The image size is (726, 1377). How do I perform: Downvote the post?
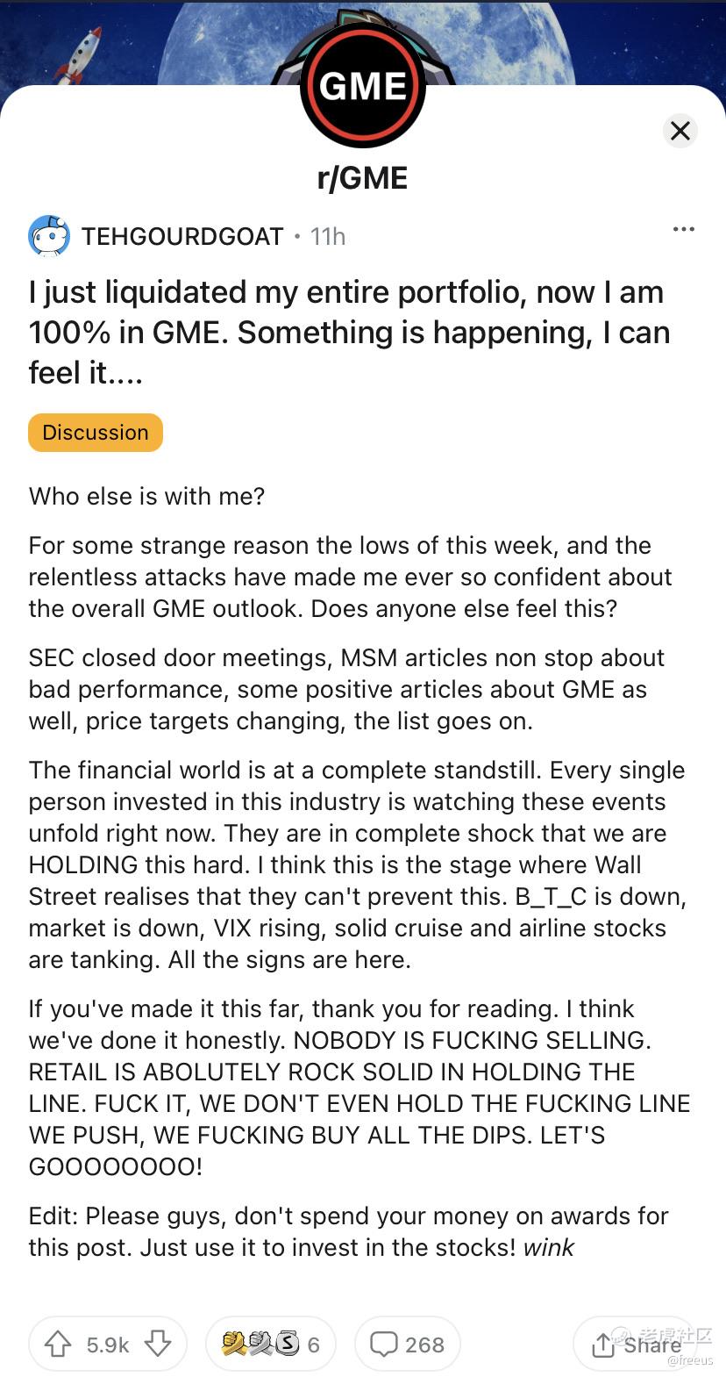click(x=158, y=1344)
